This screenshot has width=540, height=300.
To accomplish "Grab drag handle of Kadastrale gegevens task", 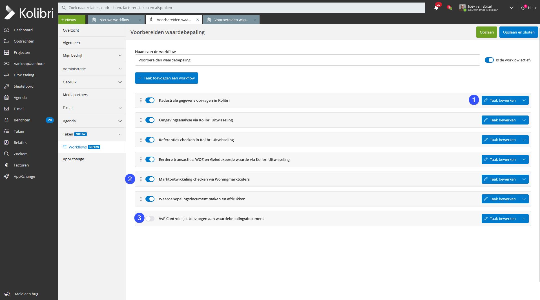I will click(141, 100).
